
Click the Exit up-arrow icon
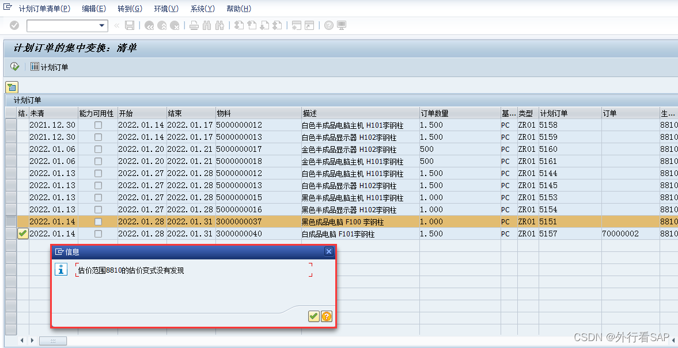162,26
